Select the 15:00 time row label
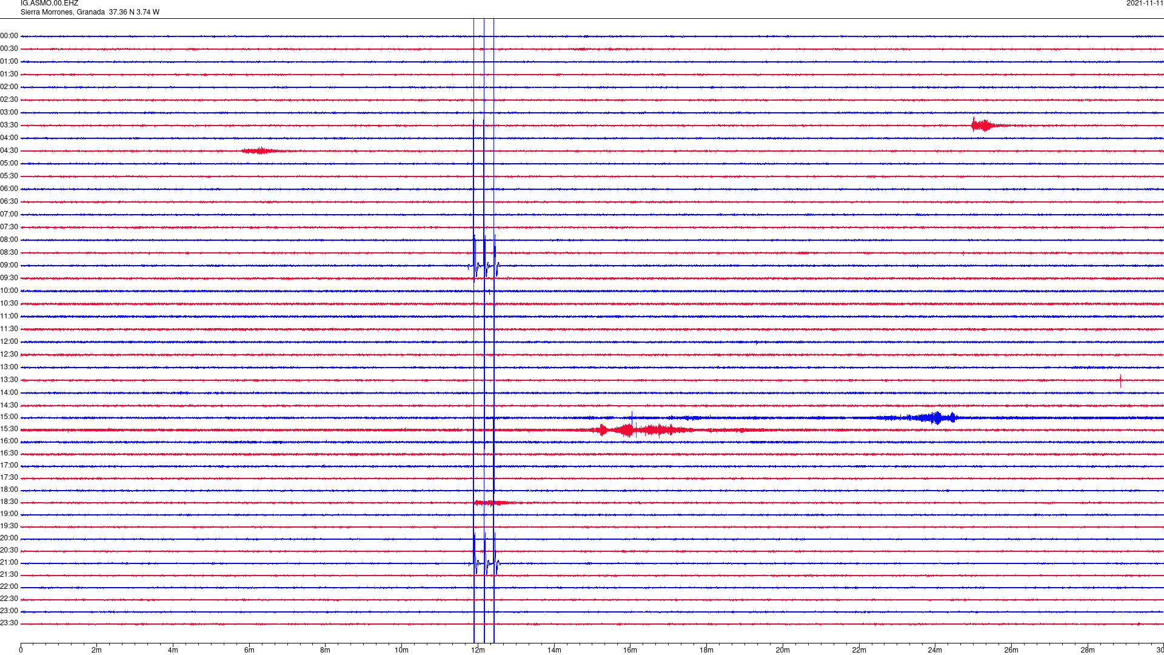The width and height of the screenshot is (1164, 655). pyautogui.click(x=9, y=417)
